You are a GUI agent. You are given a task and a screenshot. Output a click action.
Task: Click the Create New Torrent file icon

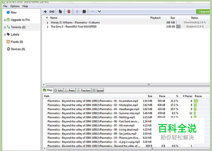pos(60,12)
